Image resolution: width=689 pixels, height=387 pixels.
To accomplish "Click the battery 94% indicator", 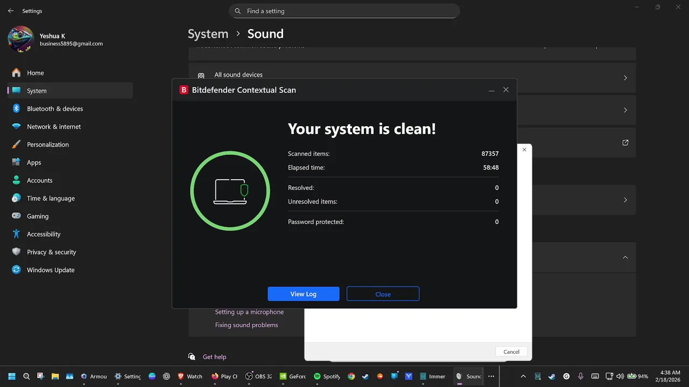I will point(637,376).
